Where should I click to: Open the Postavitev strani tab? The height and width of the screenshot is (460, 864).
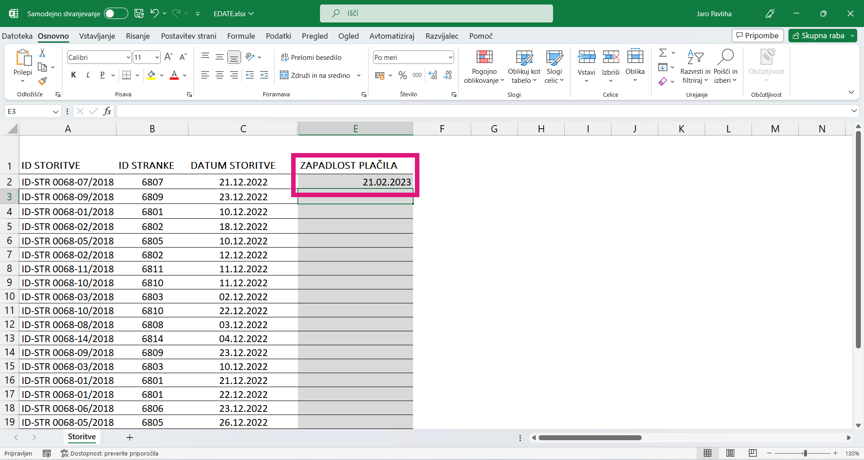[x=189, y=36]
